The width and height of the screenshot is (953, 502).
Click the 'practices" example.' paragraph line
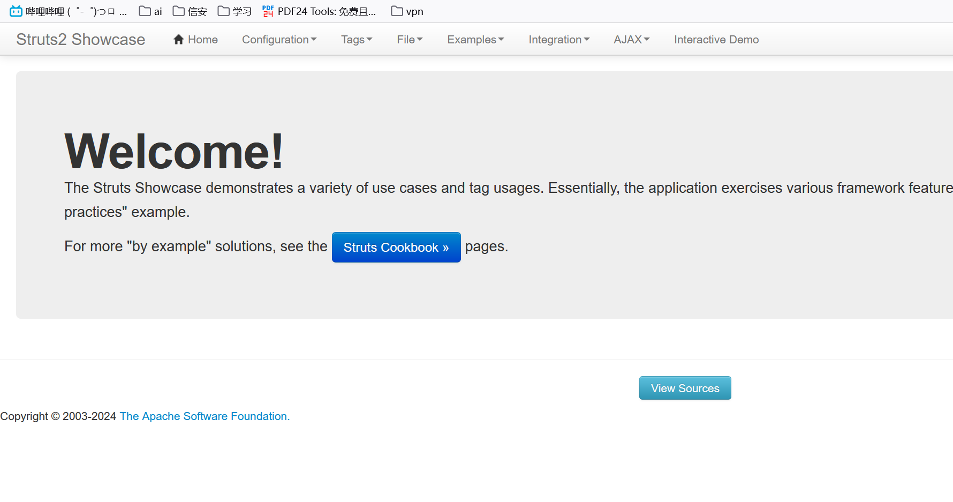[x=127, y=212]
